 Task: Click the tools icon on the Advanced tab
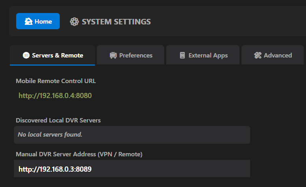click(258, 56)
